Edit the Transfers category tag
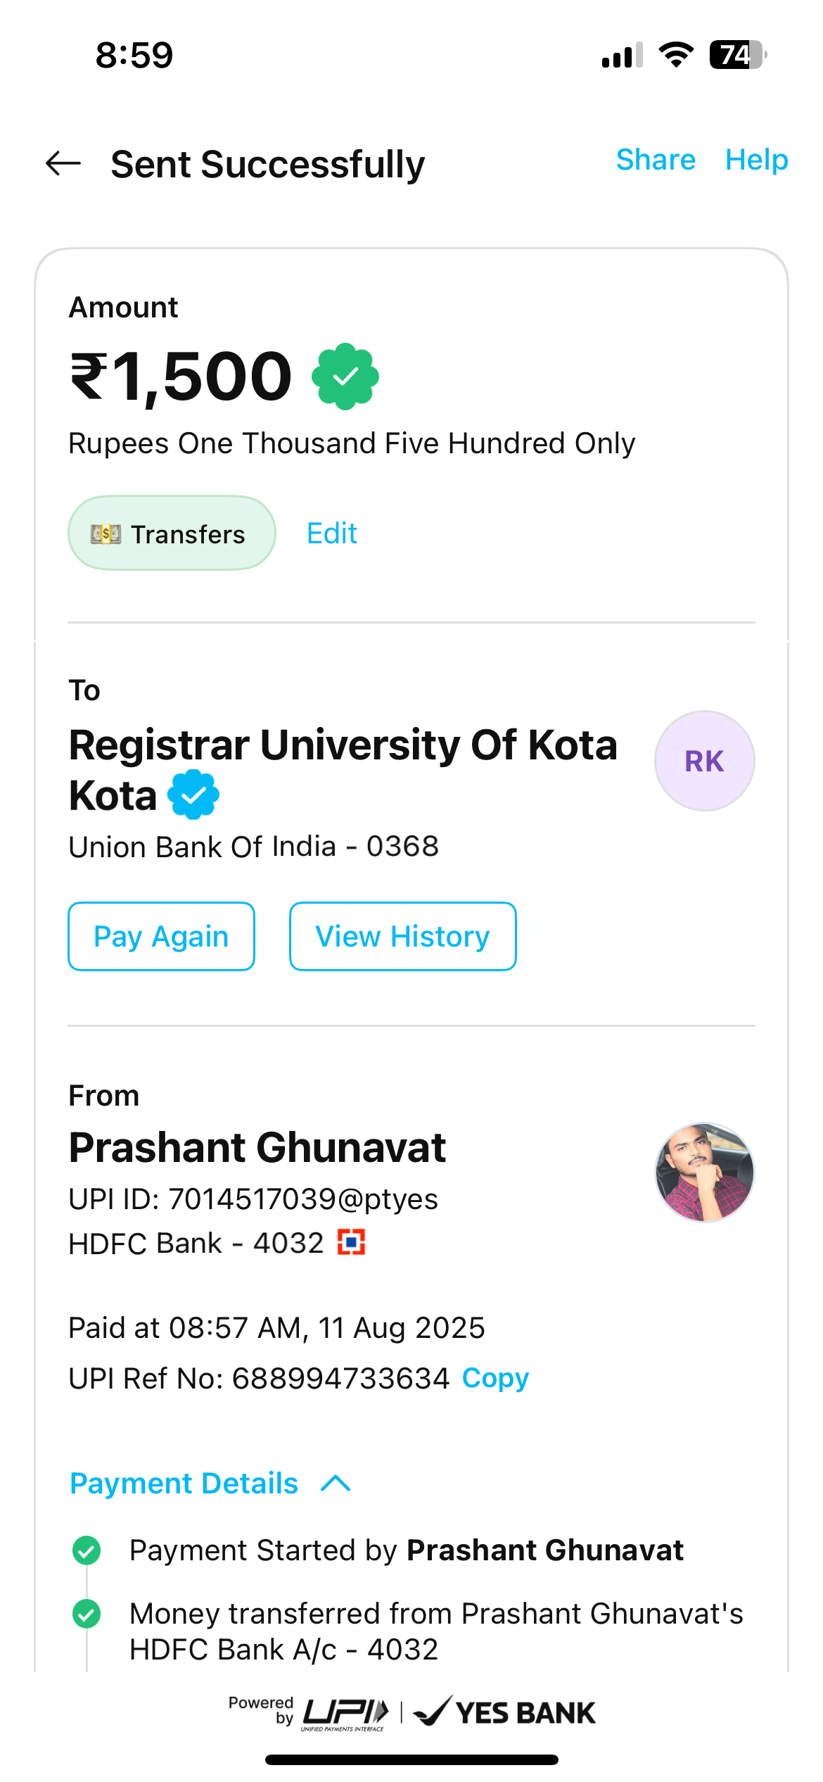Screen dimensions: 823x1782 (332, 533)
